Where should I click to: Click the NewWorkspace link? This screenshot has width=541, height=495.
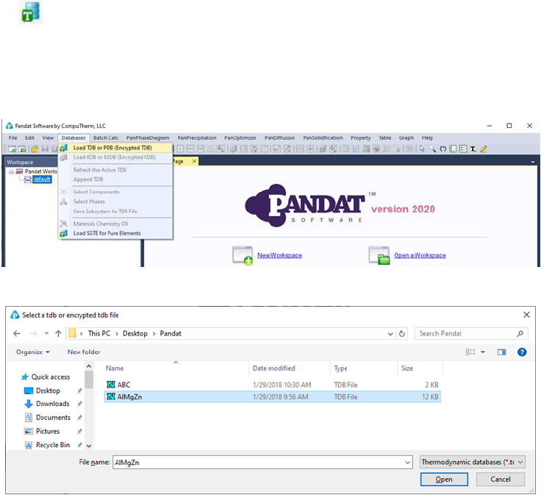pyautogui.click(x=279, y=255)
